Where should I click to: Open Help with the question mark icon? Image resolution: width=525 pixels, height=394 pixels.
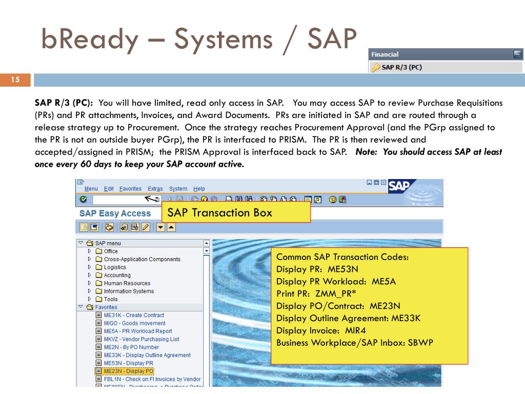[332, 200]
